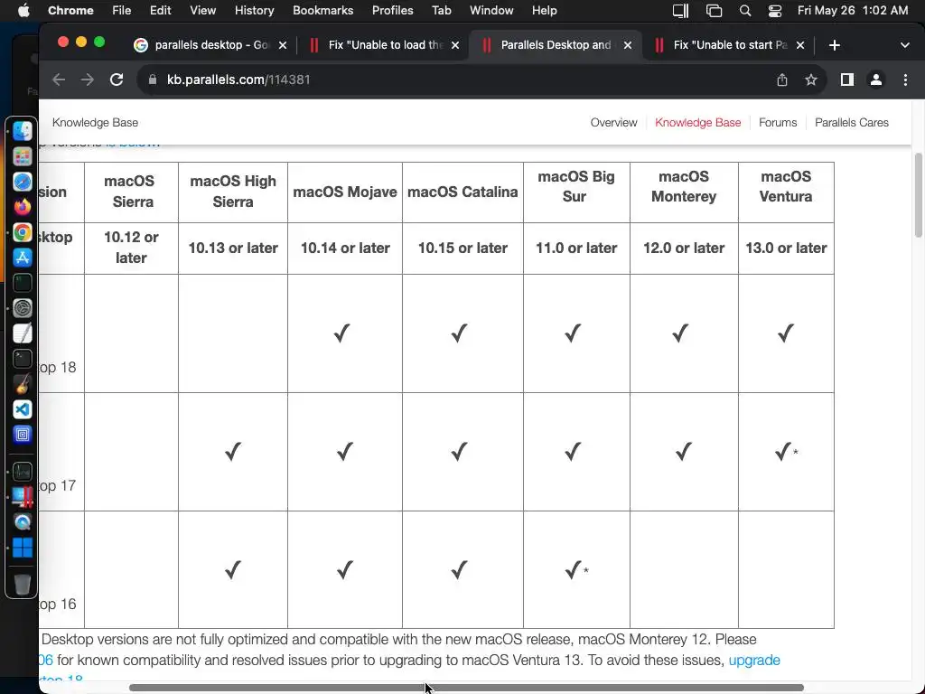This screenshot has width=925, height=694.
Task: Click the '10.15 or later' cell
Action: click(462, 248)
